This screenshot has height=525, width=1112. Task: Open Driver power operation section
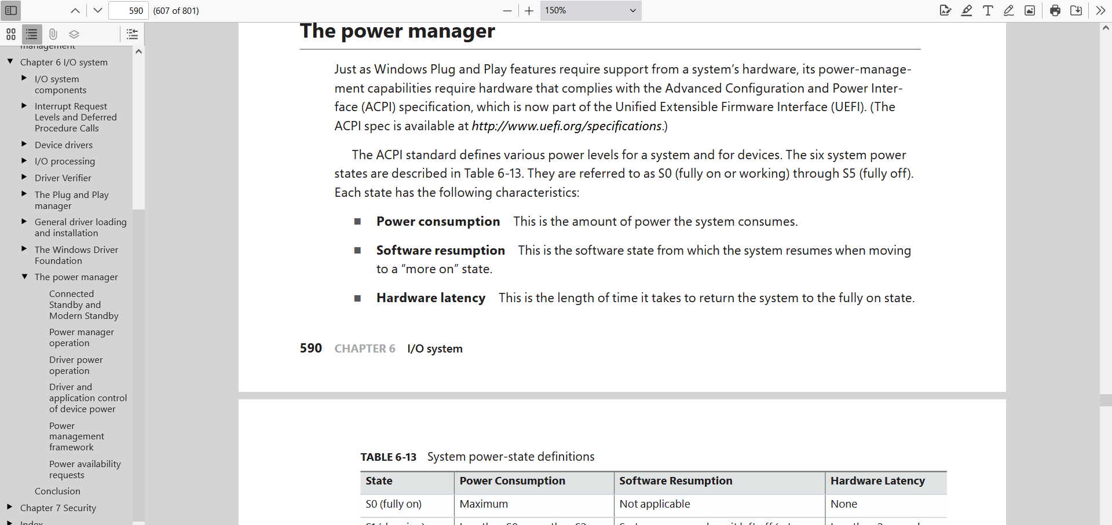(76, 365)
